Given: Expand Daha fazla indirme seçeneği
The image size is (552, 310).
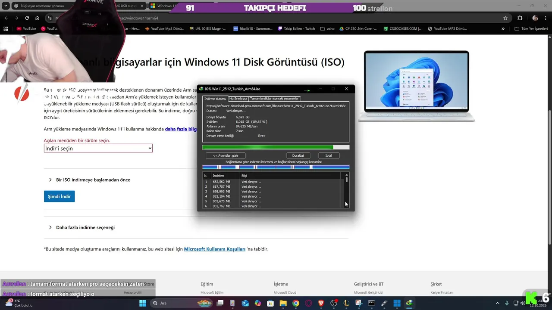Looking at the screenshot, I should pyautogui.click(x=82, y=227).
